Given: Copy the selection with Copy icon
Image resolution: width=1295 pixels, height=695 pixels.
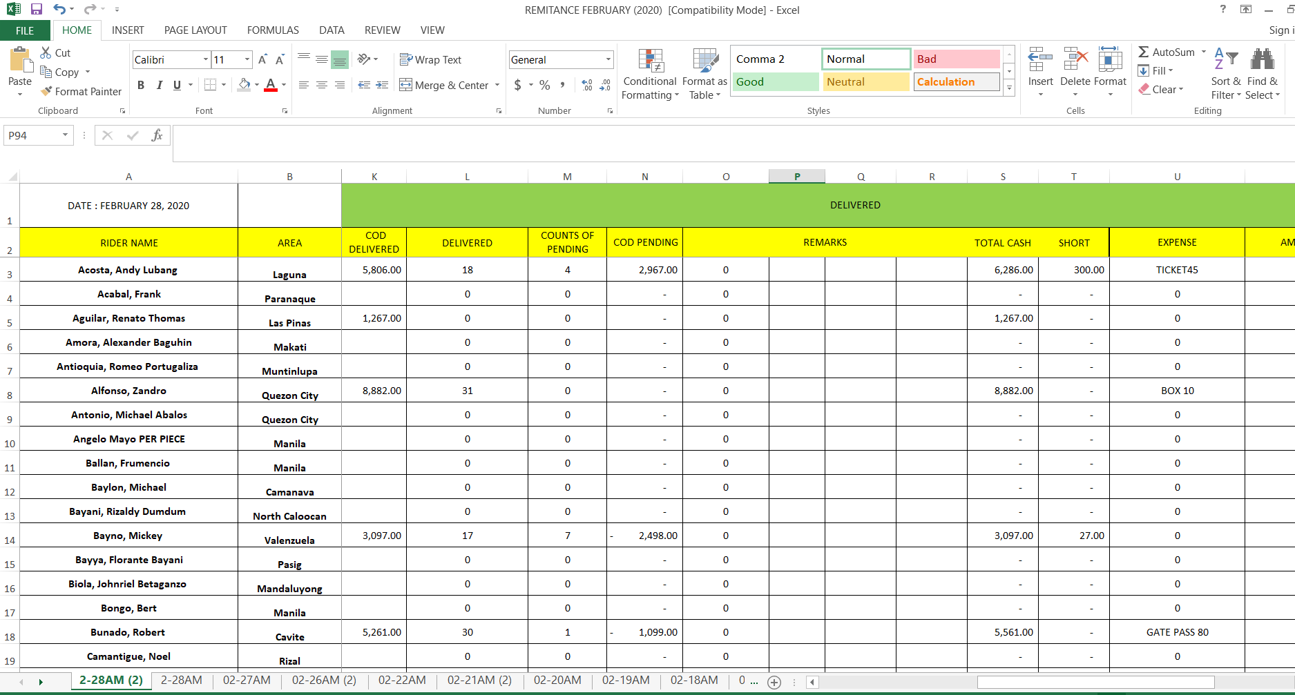Looking at the screenshot, I should click(x=46, y=72).
